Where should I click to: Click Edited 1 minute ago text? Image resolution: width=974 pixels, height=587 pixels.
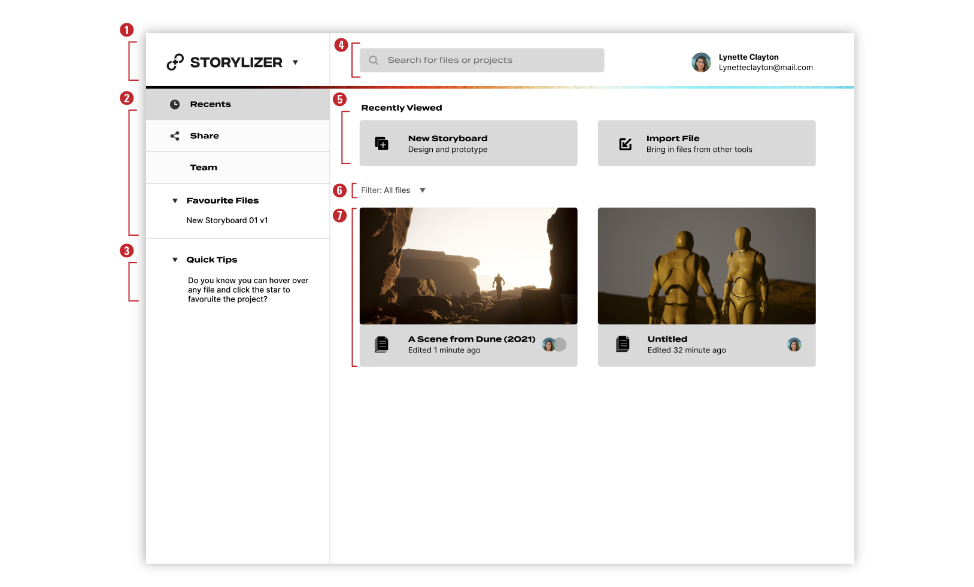[444, 351]
